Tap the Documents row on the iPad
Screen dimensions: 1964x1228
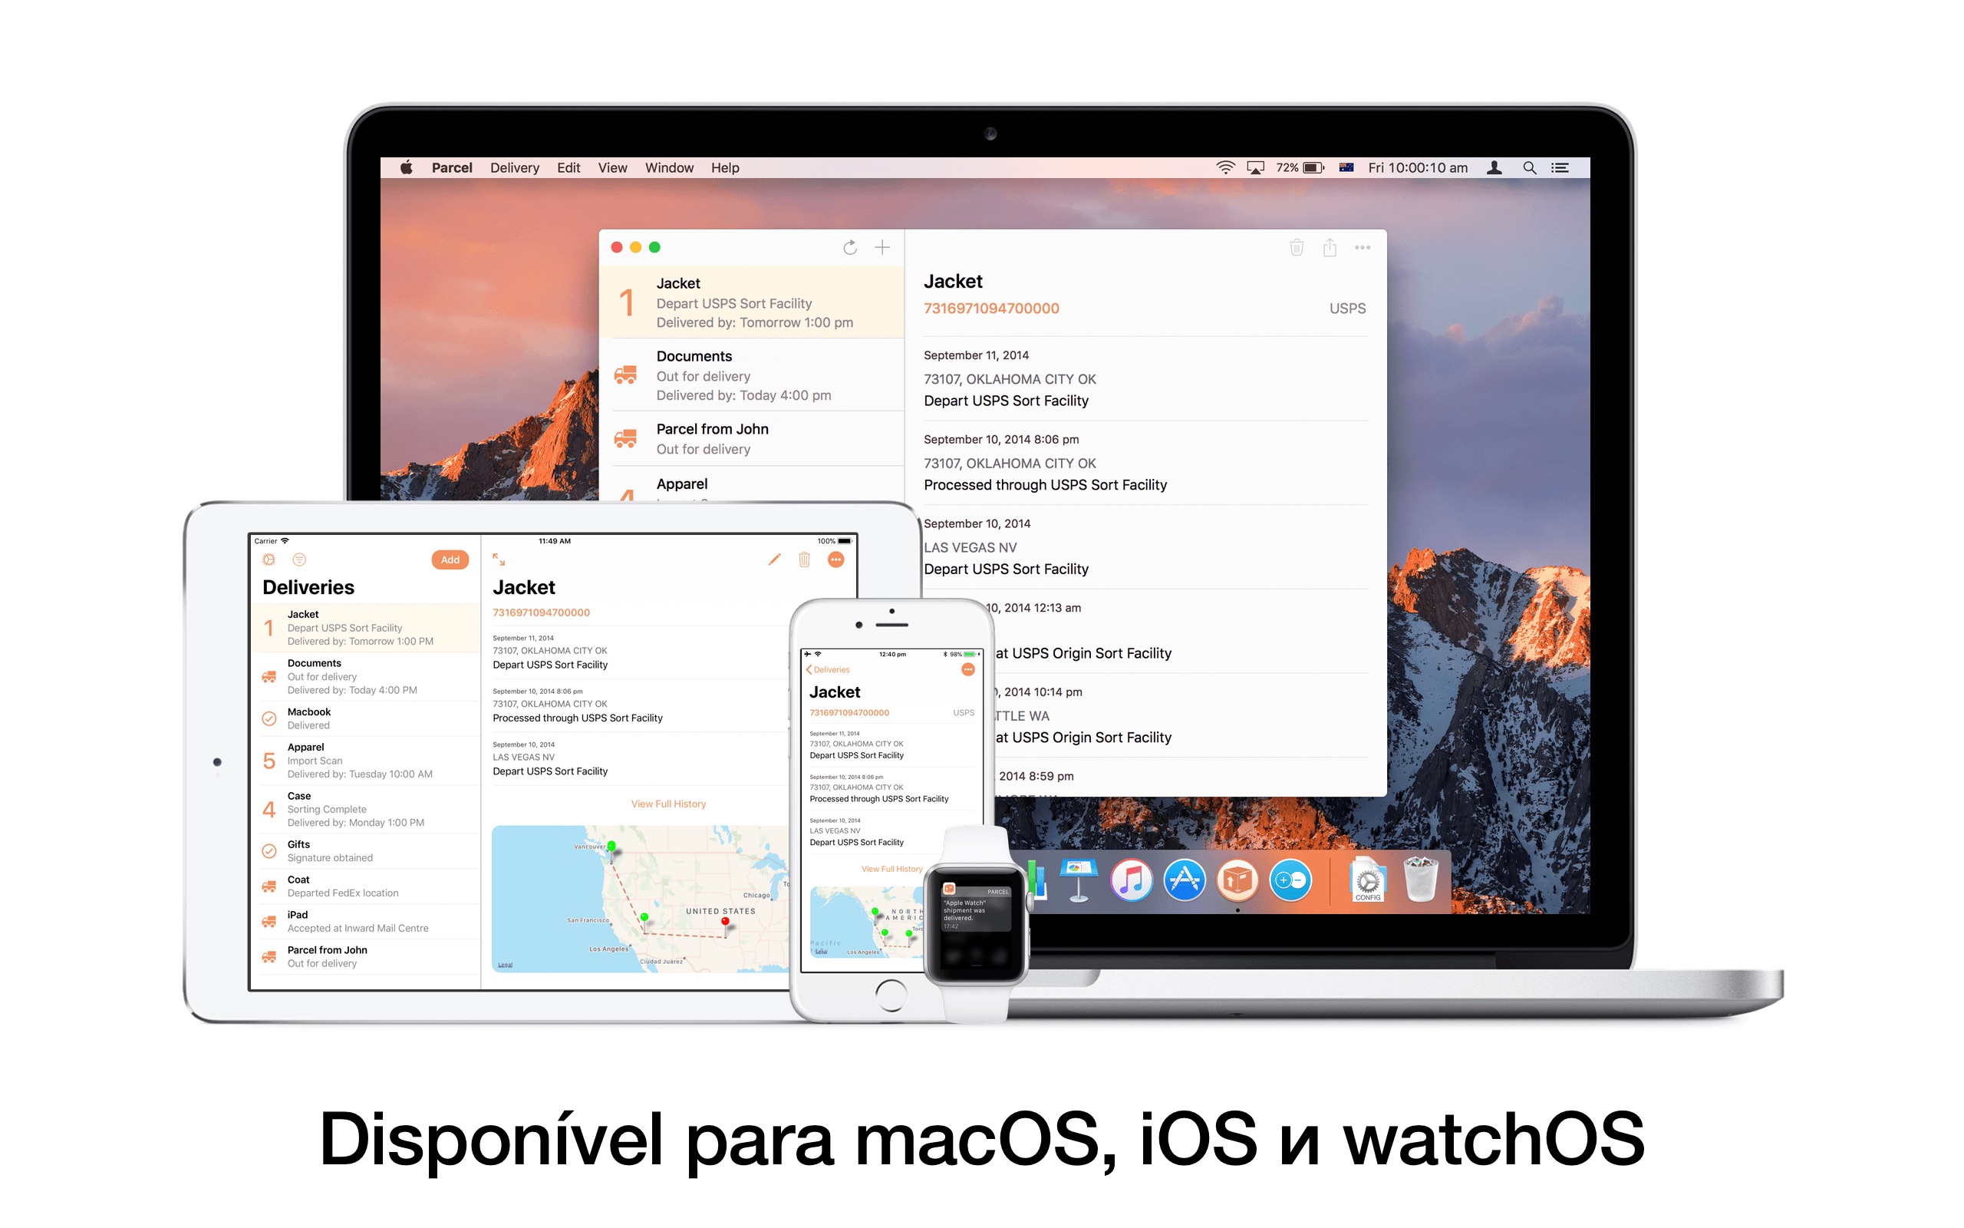click(366, 676)
